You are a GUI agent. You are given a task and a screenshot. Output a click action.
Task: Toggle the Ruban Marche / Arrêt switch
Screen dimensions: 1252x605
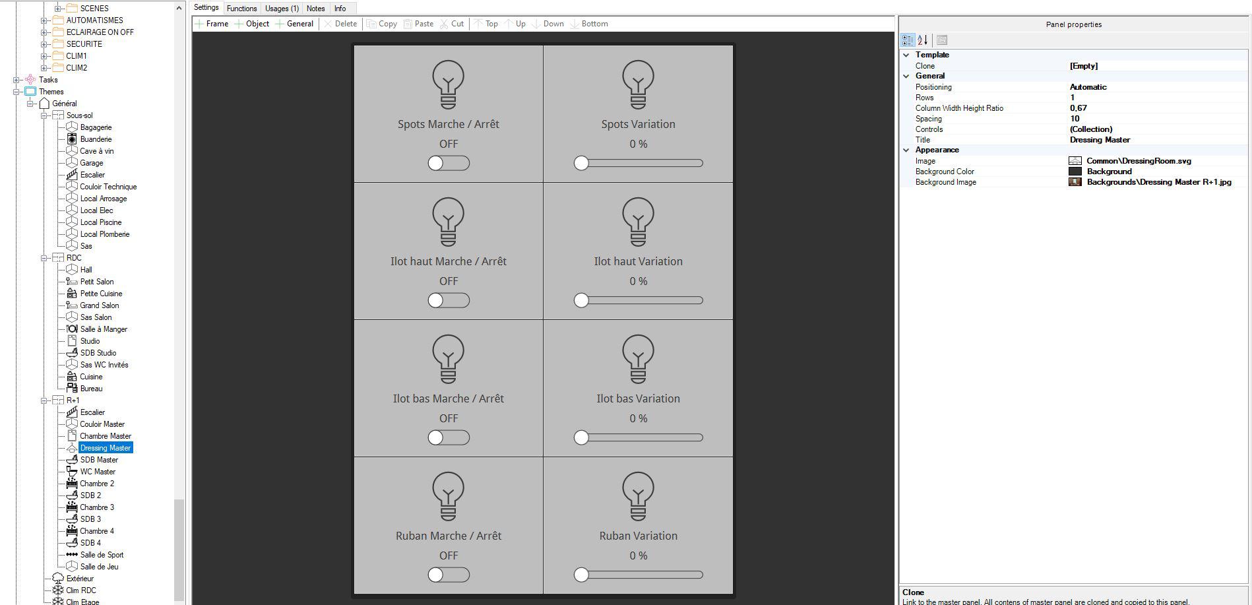tap(449, 575)
